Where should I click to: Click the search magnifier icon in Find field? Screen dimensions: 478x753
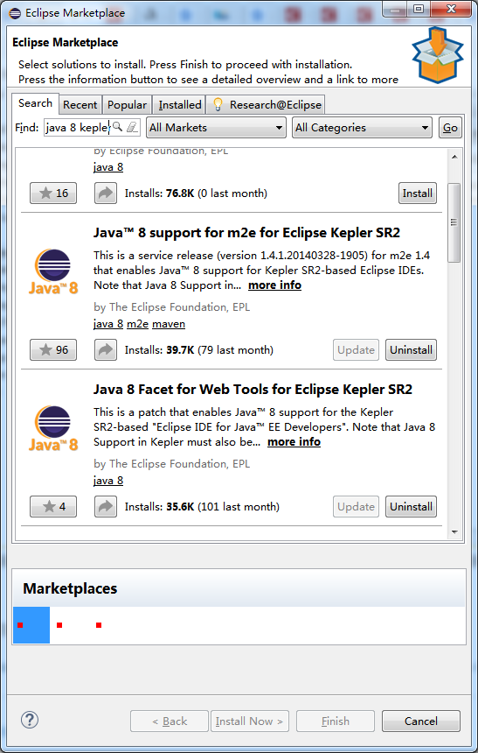[x=117, y=127]
